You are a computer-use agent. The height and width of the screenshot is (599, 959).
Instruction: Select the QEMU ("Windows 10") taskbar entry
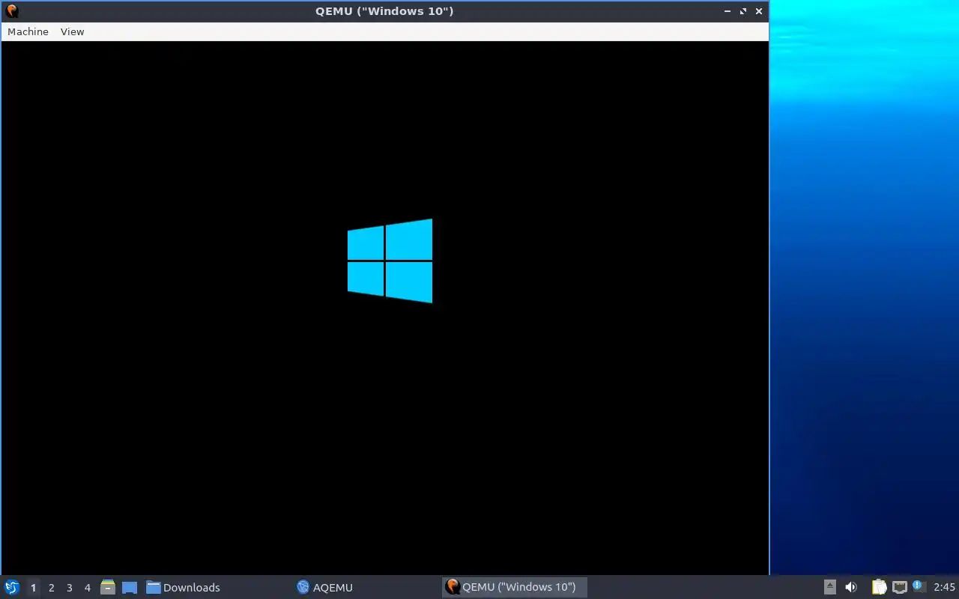(x=514, y=587)
